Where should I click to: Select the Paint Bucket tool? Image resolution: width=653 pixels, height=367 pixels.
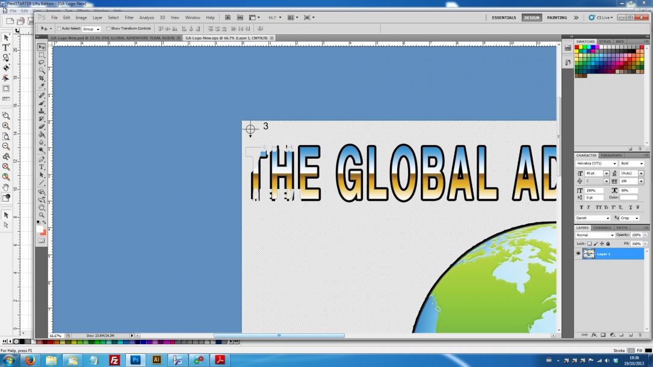click(42, 135)
